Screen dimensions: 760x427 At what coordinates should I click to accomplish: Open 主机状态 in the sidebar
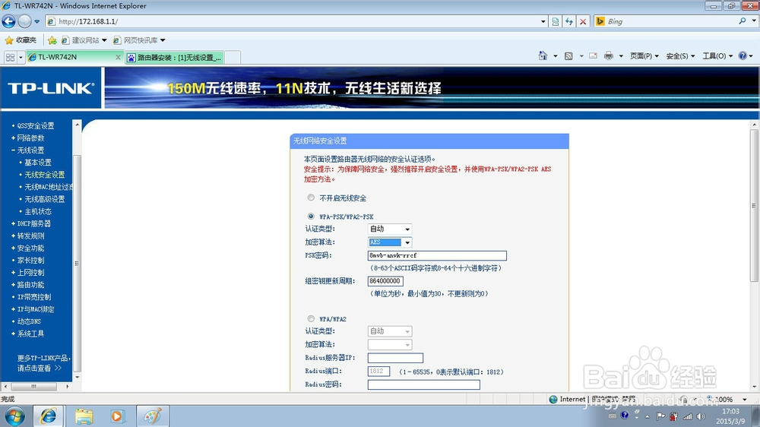[38, 211]
